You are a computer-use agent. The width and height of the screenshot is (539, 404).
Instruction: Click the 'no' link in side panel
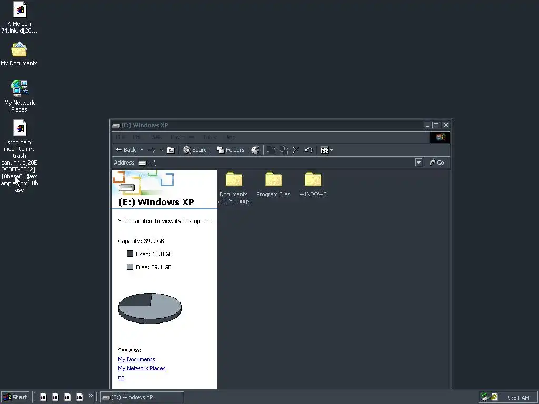[122, 377]
